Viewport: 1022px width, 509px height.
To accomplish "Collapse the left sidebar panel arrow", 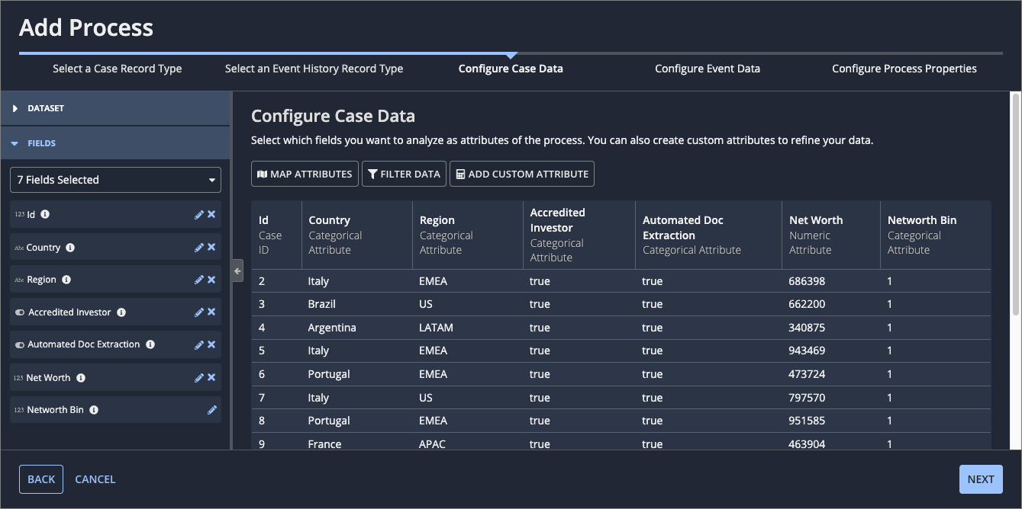I will pos(237,271).
